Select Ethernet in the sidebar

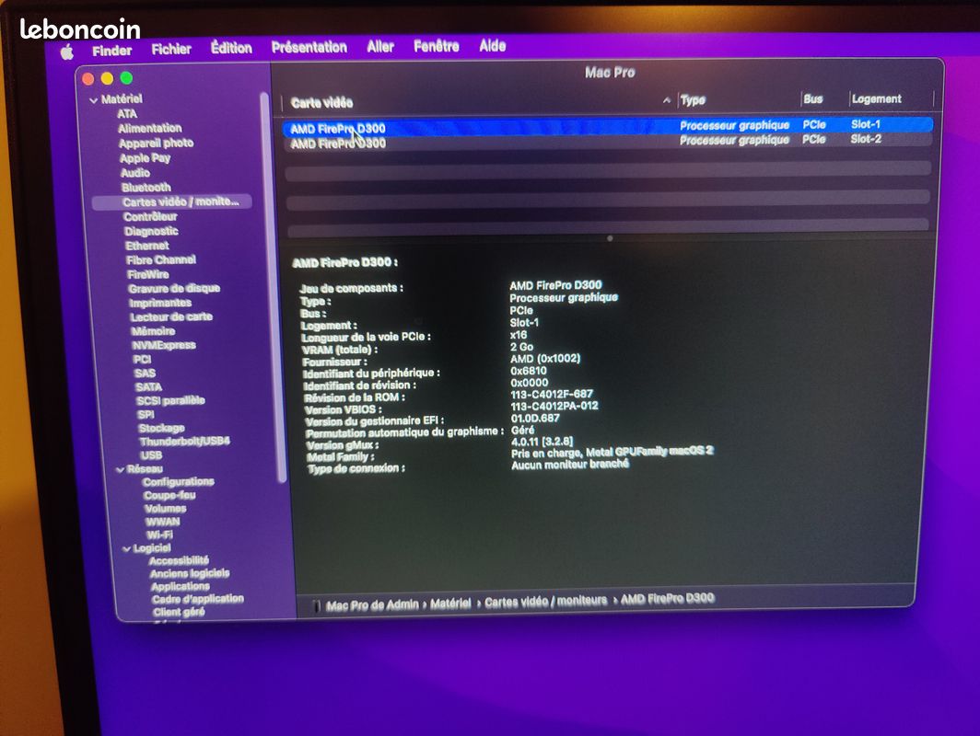coord(146,246)
